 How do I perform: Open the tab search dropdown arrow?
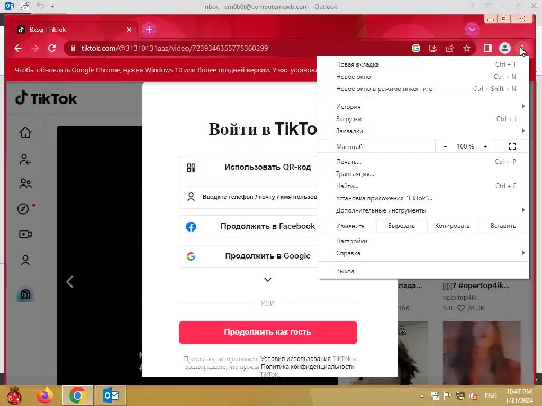472,30
